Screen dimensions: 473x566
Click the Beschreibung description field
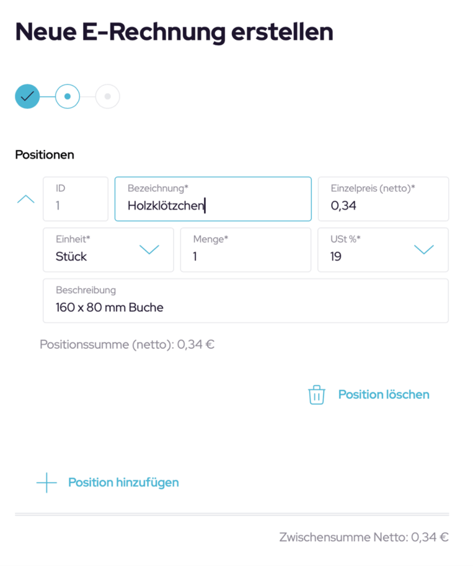tap(246, 307)
